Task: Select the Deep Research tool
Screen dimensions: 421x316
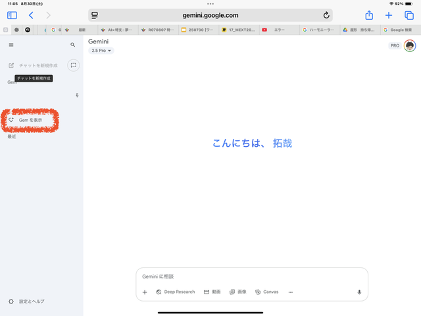Action: 176,292
